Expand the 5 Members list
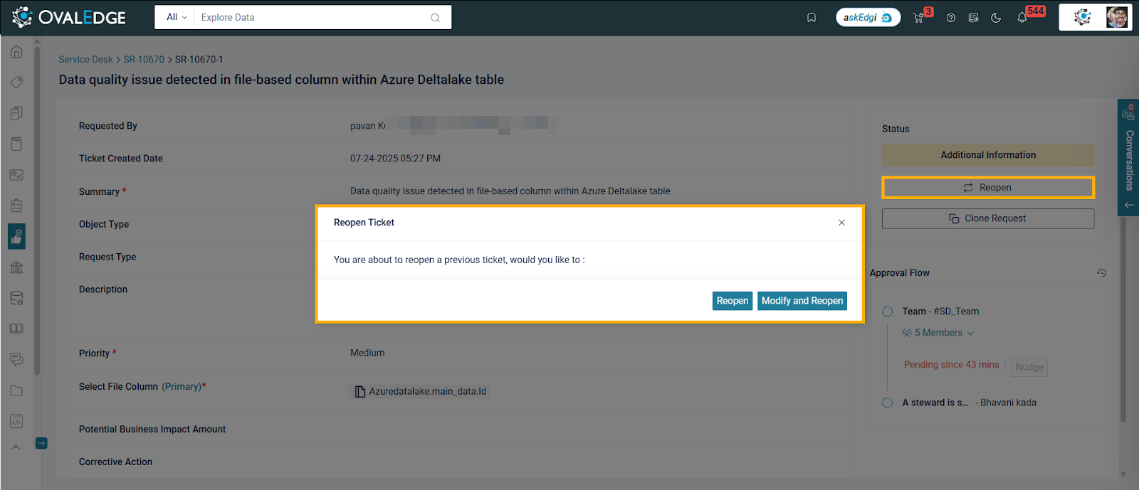 (x=938, y=333)
